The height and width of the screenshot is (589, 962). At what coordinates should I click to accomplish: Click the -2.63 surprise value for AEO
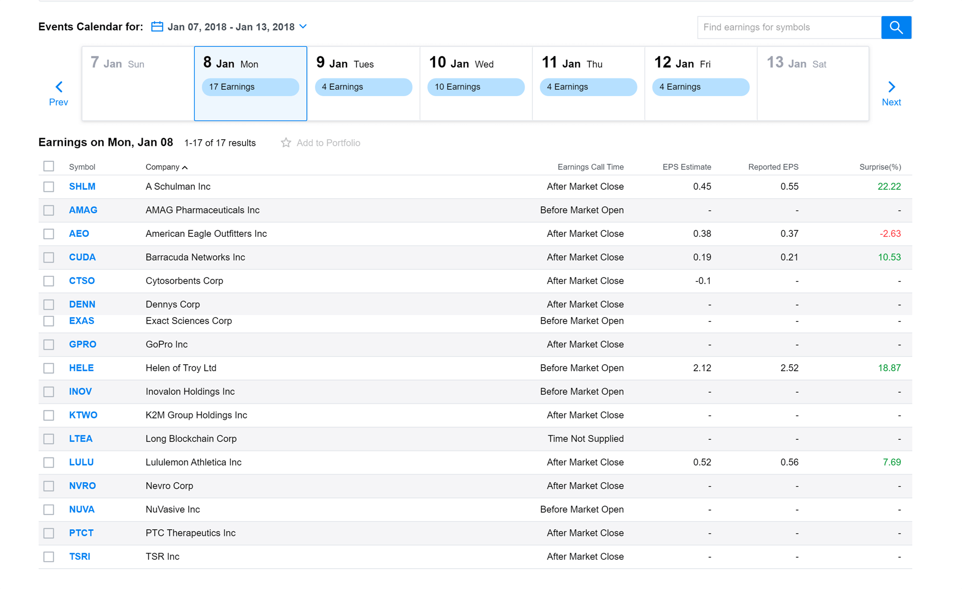click(890, 234)
